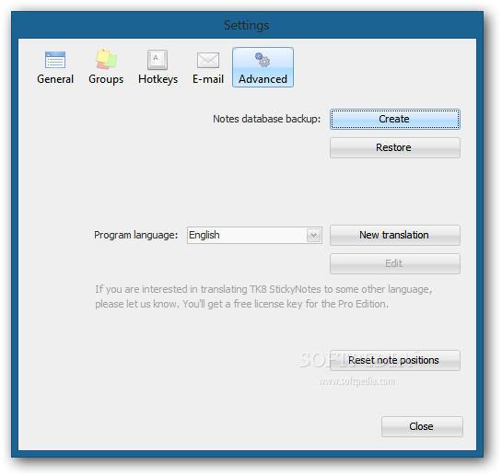The image size is (502, 476).
Task: Open the Hotkeys tab
Action: click(158, 67)
